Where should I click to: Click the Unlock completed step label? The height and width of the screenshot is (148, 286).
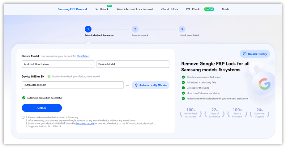click(x=189, y=35)
